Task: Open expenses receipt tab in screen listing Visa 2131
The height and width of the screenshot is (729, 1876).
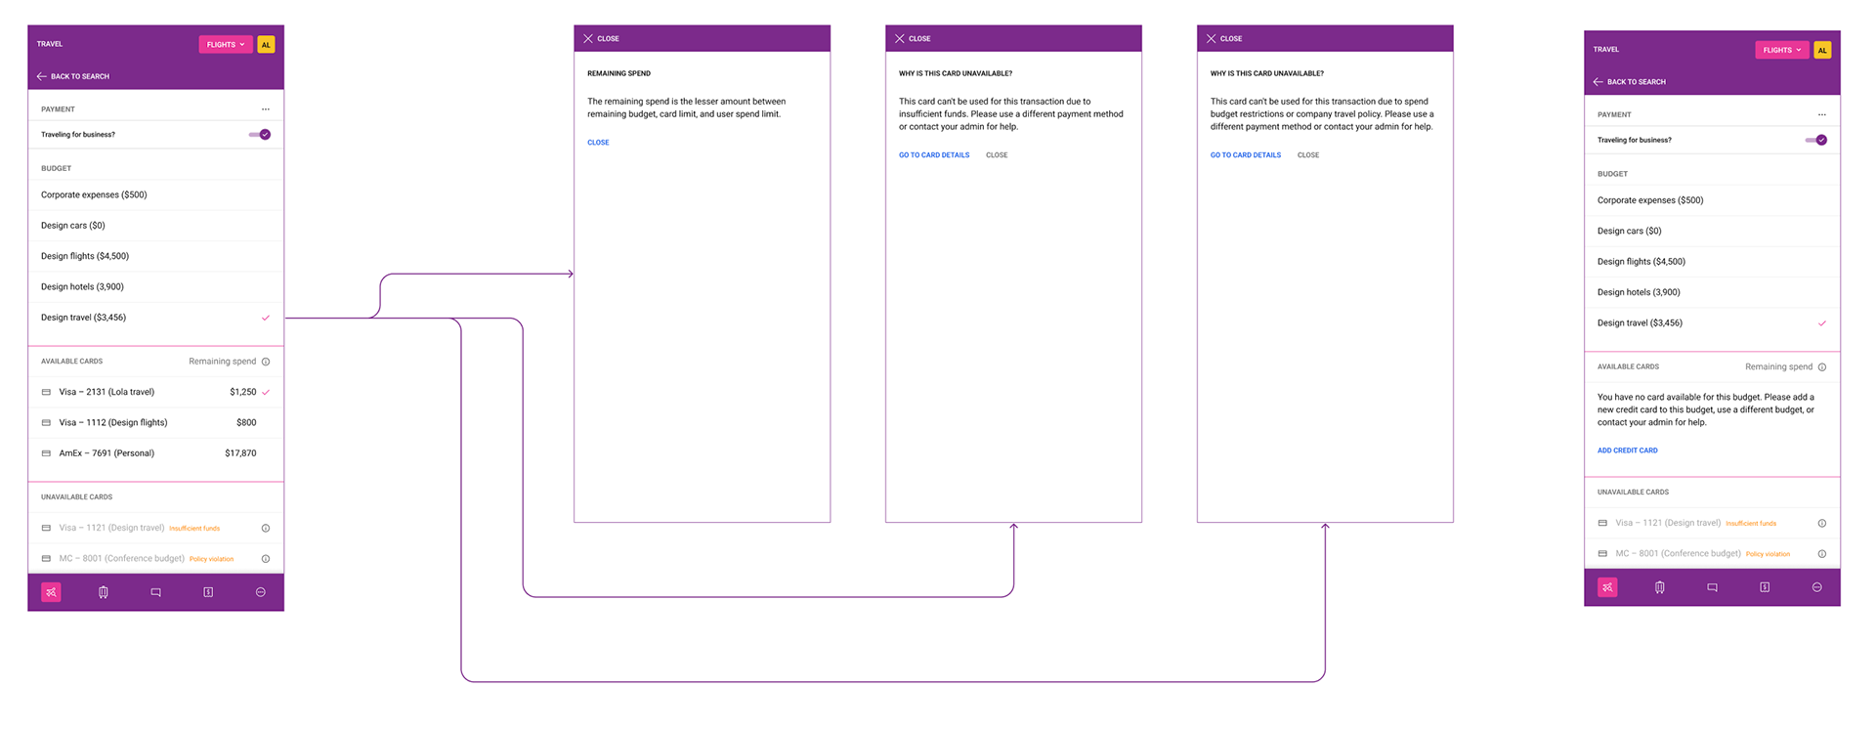Action: 208,592
